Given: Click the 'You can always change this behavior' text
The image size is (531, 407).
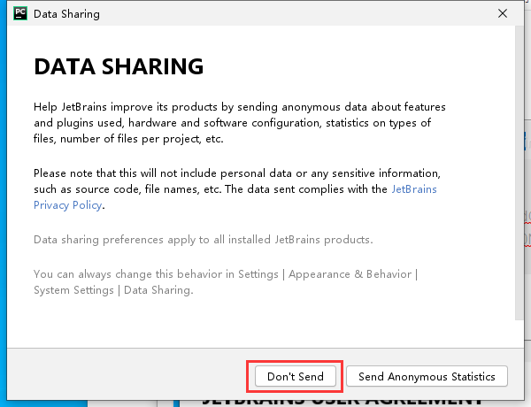Looking at the screenshot, I should tap(226, 282).
